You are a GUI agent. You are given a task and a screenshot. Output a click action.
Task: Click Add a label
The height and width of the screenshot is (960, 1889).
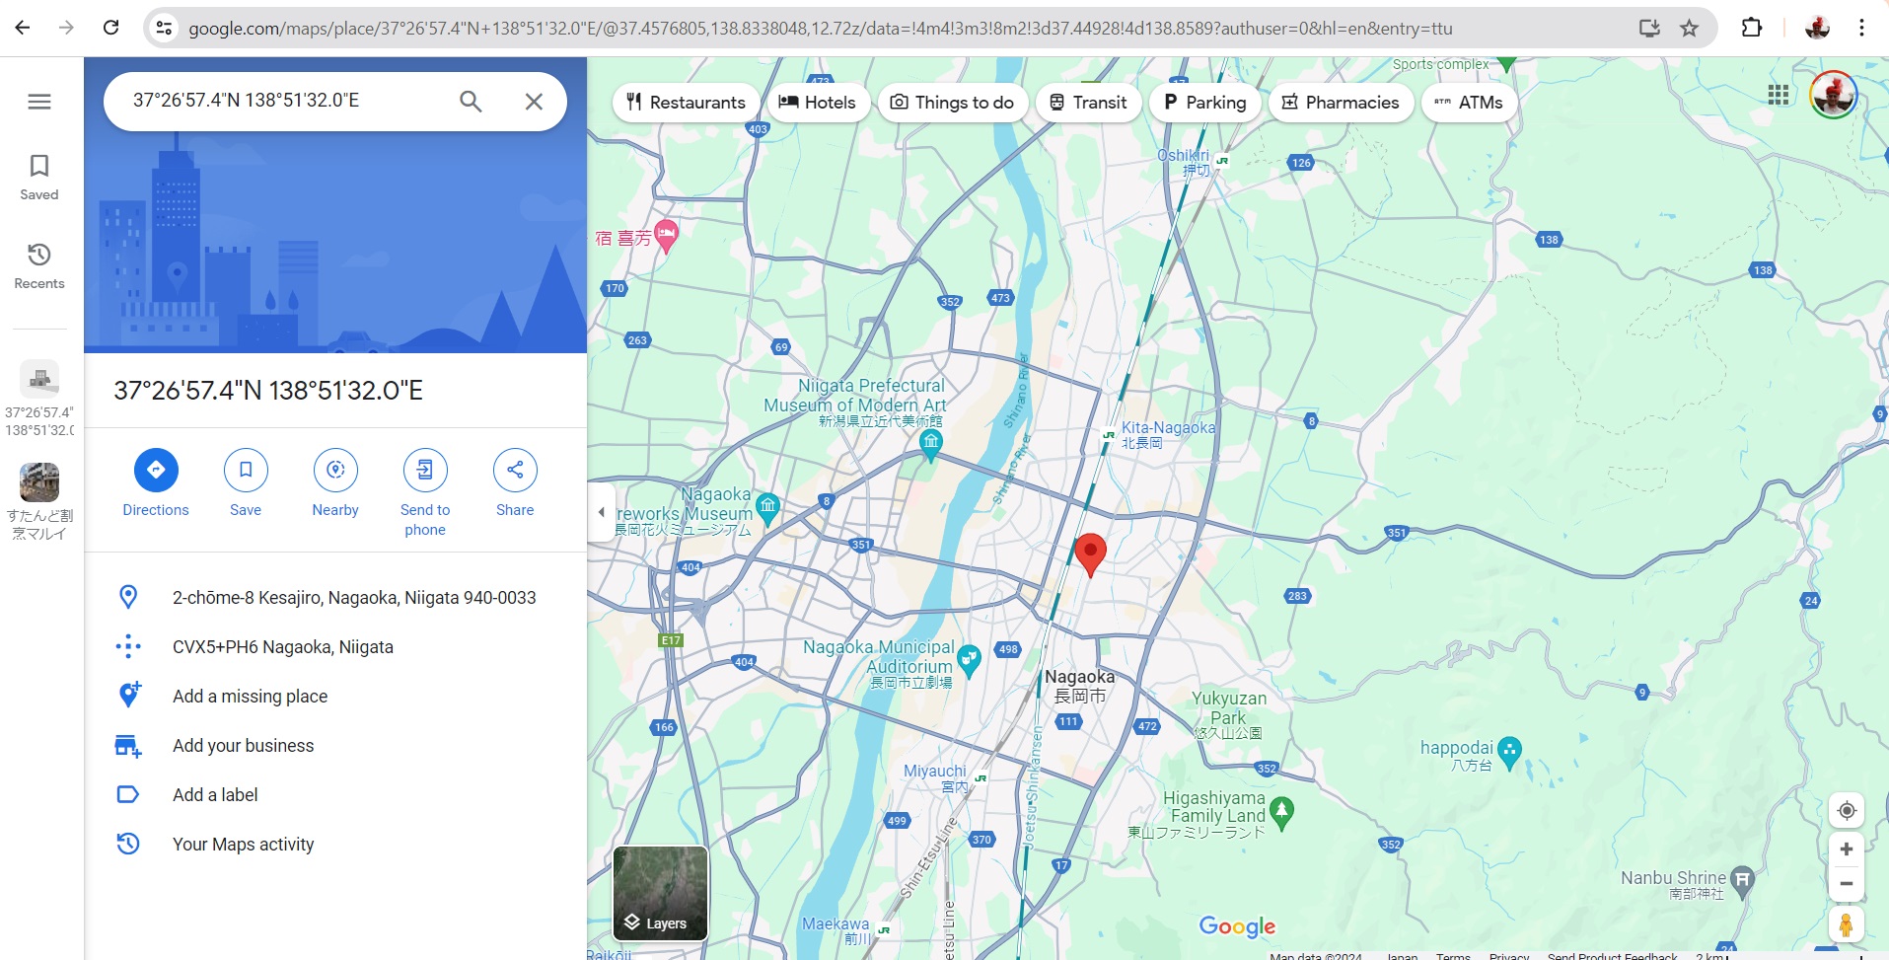coord(335,794)
